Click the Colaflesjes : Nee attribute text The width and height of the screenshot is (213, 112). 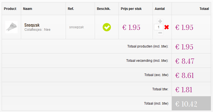37,30
